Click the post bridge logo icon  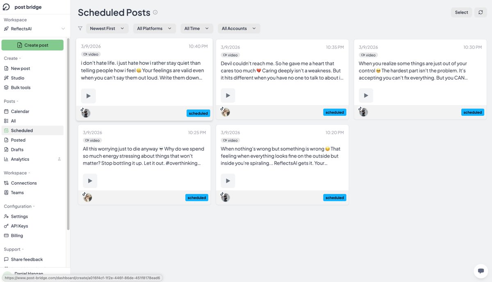click(x=6, y=7)
